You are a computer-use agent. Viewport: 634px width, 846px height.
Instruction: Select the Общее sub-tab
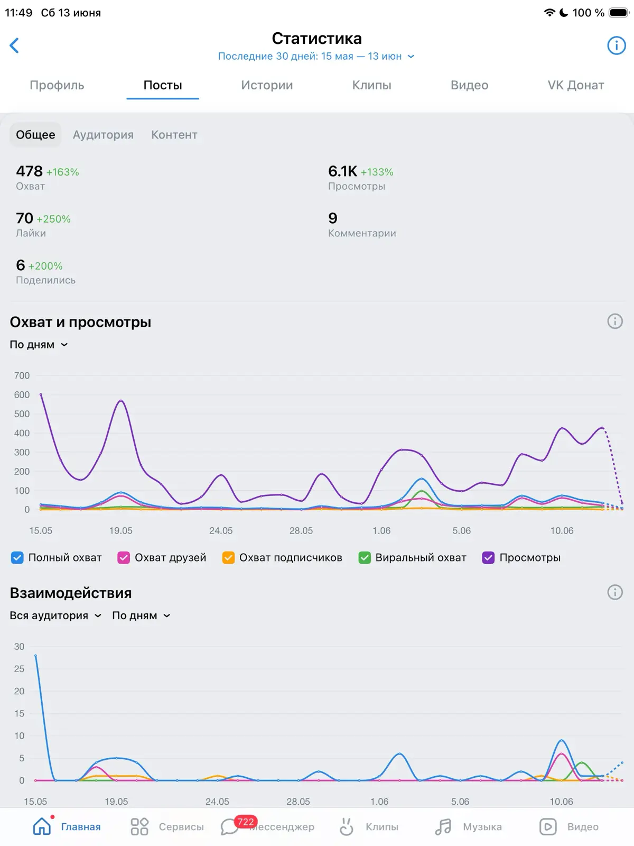[35, 135]
